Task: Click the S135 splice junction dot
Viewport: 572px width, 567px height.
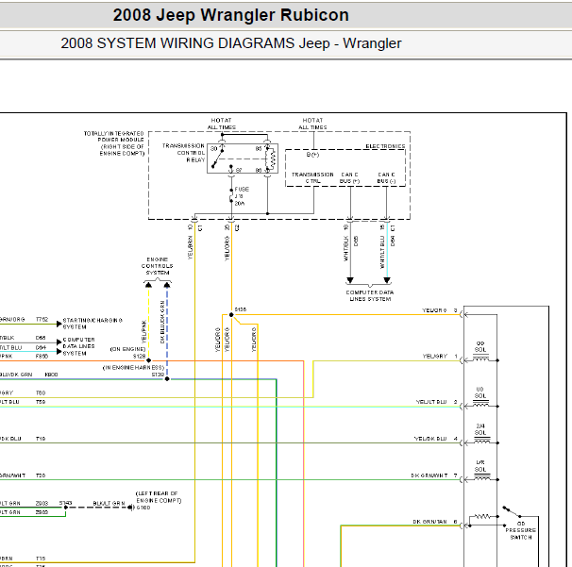Action: [x=231, y=315]
